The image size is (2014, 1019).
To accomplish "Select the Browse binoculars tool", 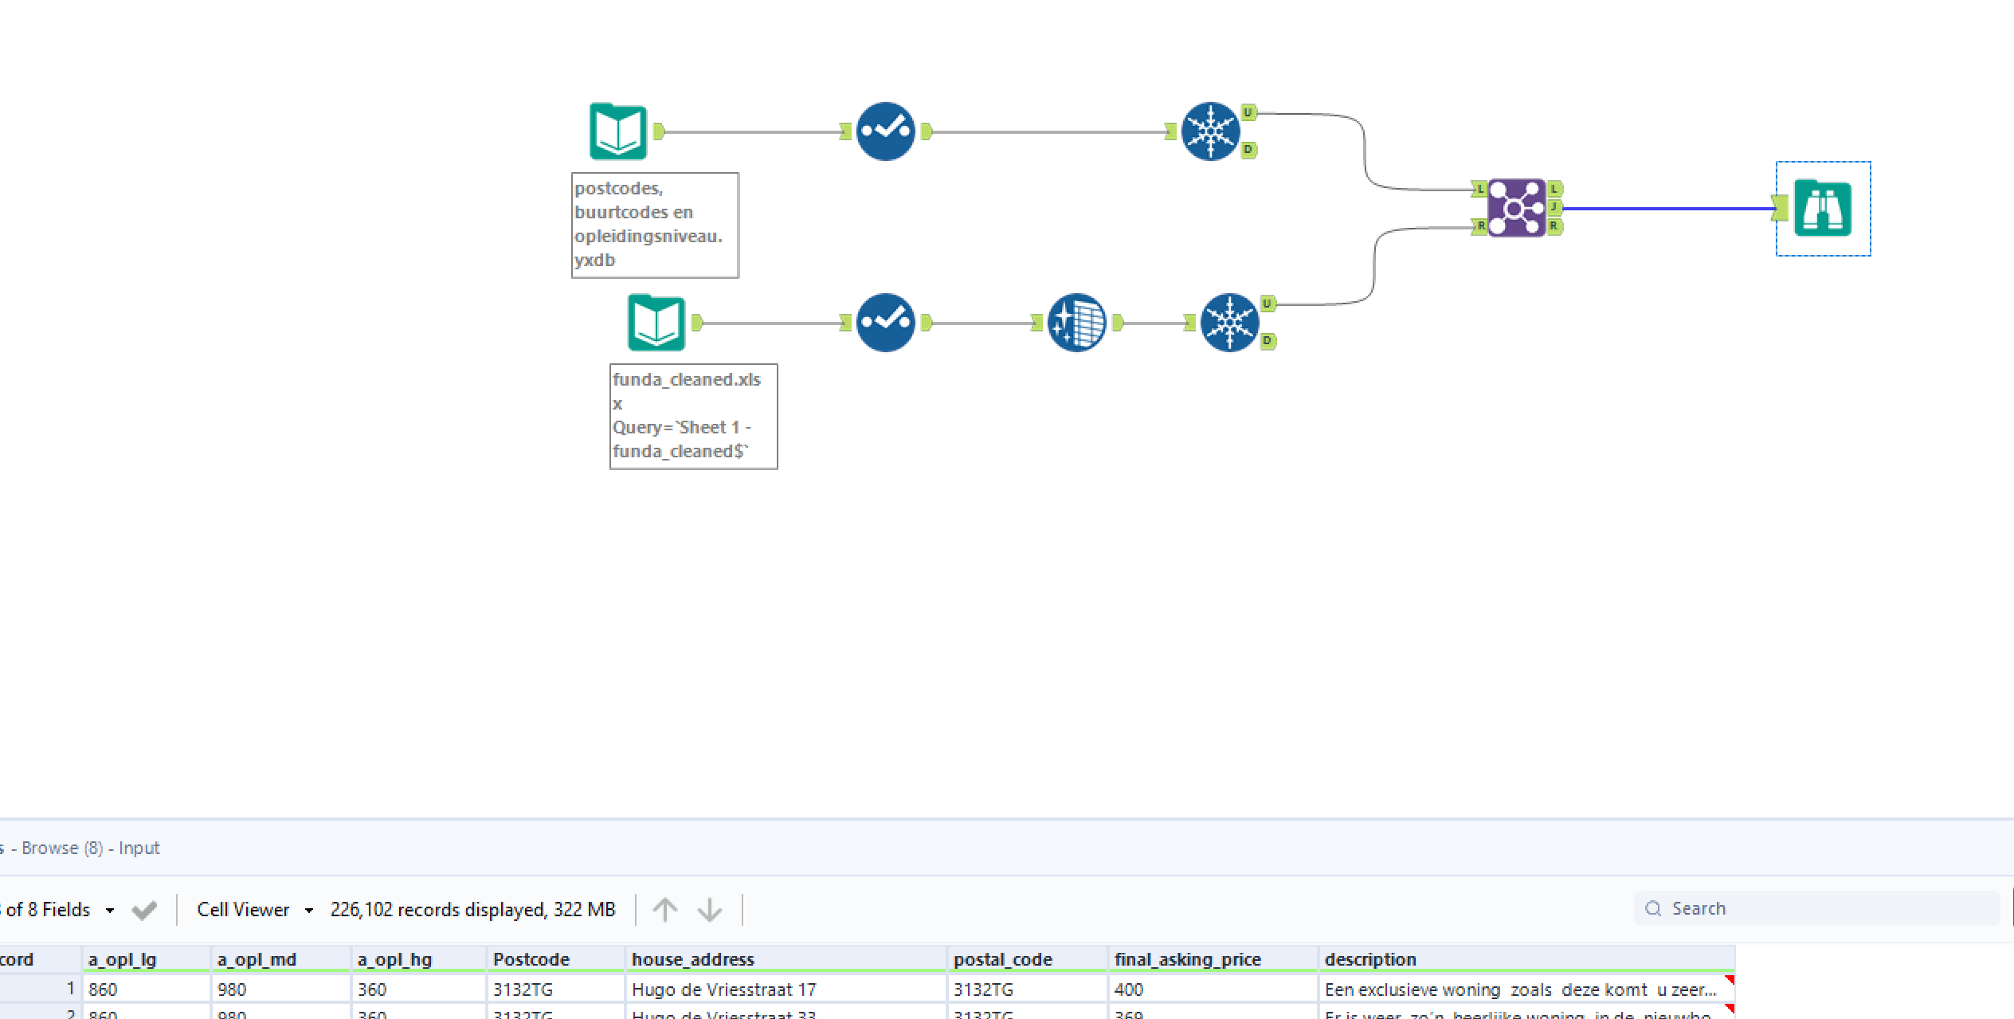I will point(1822,208).
